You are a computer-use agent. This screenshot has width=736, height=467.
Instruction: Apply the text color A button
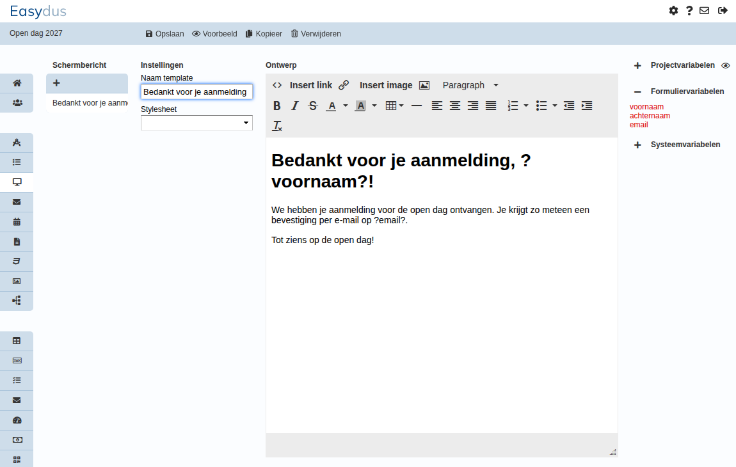tap(332, 106)
